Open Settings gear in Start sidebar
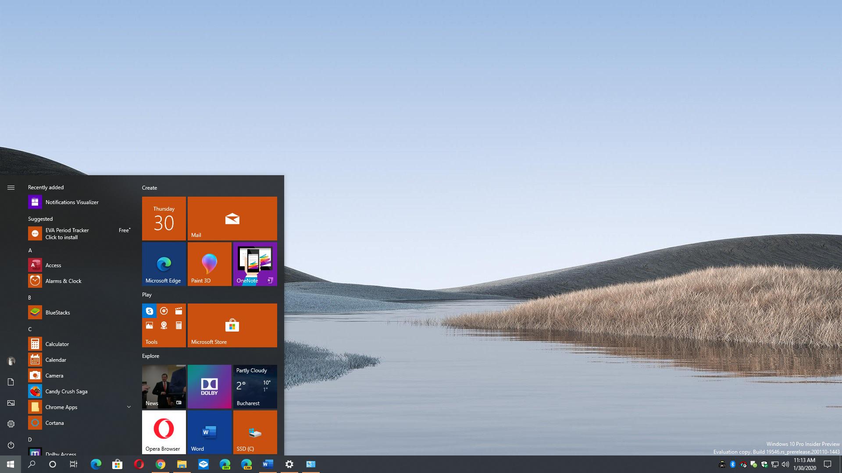This screenshot has height=473, width=842. click(11, 424)
